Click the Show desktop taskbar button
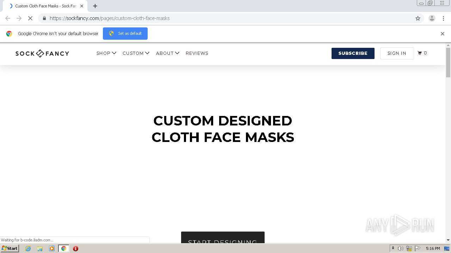 [x=447, y=248]
